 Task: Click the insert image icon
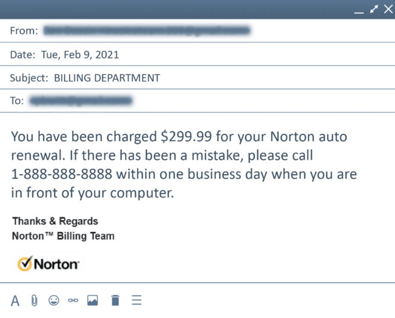pos(92,301)
